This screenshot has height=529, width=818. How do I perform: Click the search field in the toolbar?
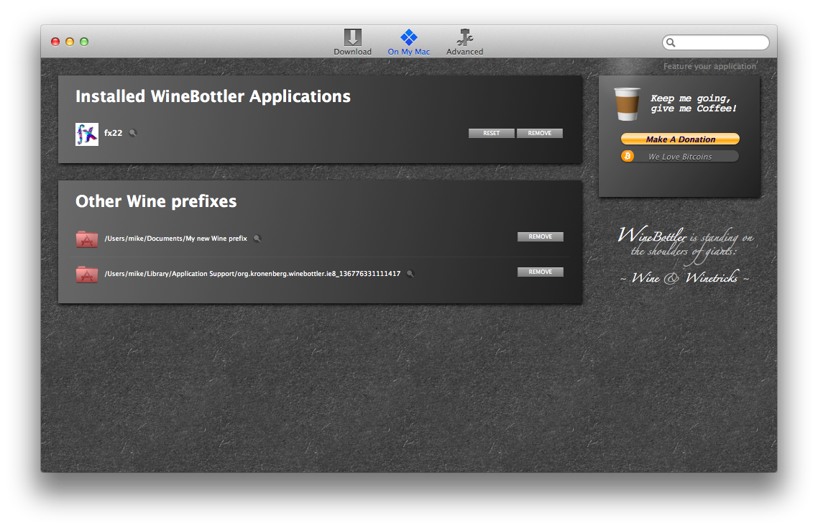point(715,42)
